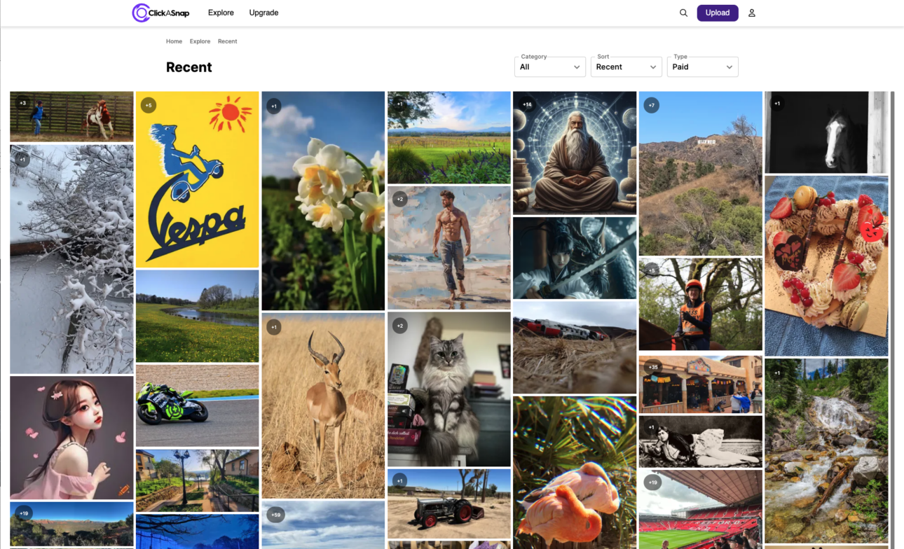
Task: Open the search icon in the header
Action: point(683,13)
